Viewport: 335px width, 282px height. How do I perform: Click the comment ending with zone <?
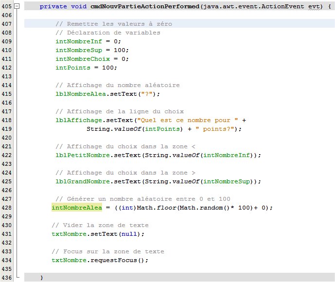pos(125,146)
